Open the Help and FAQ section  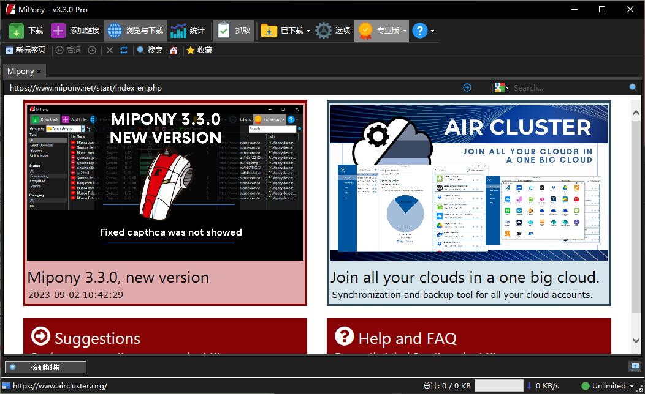click(469, 336)
